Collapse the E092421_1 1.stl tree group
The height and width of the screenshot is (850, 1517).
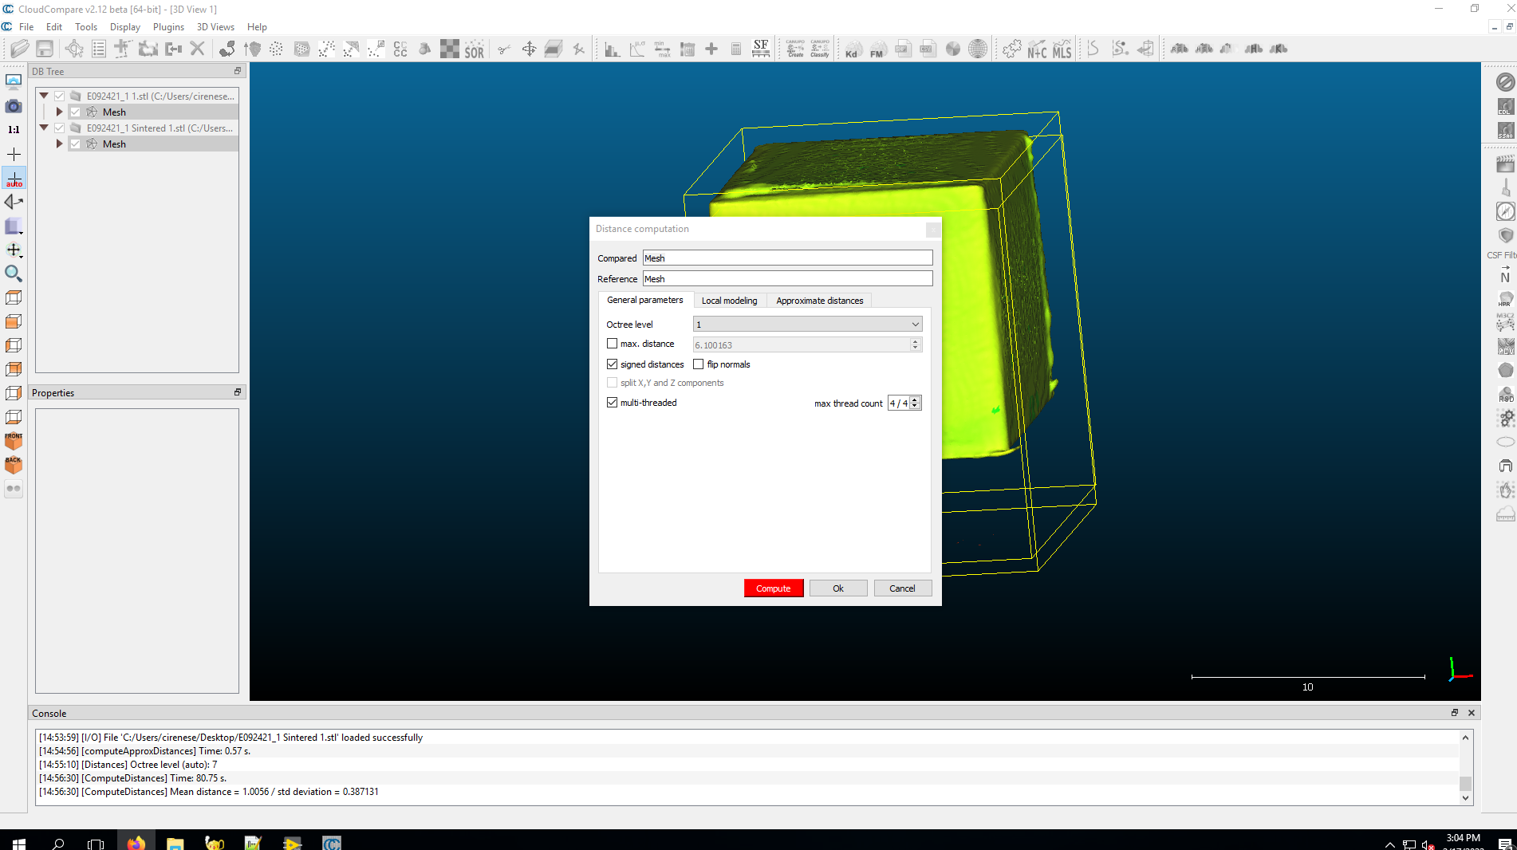pyautogui.click(x=44, y=96)
